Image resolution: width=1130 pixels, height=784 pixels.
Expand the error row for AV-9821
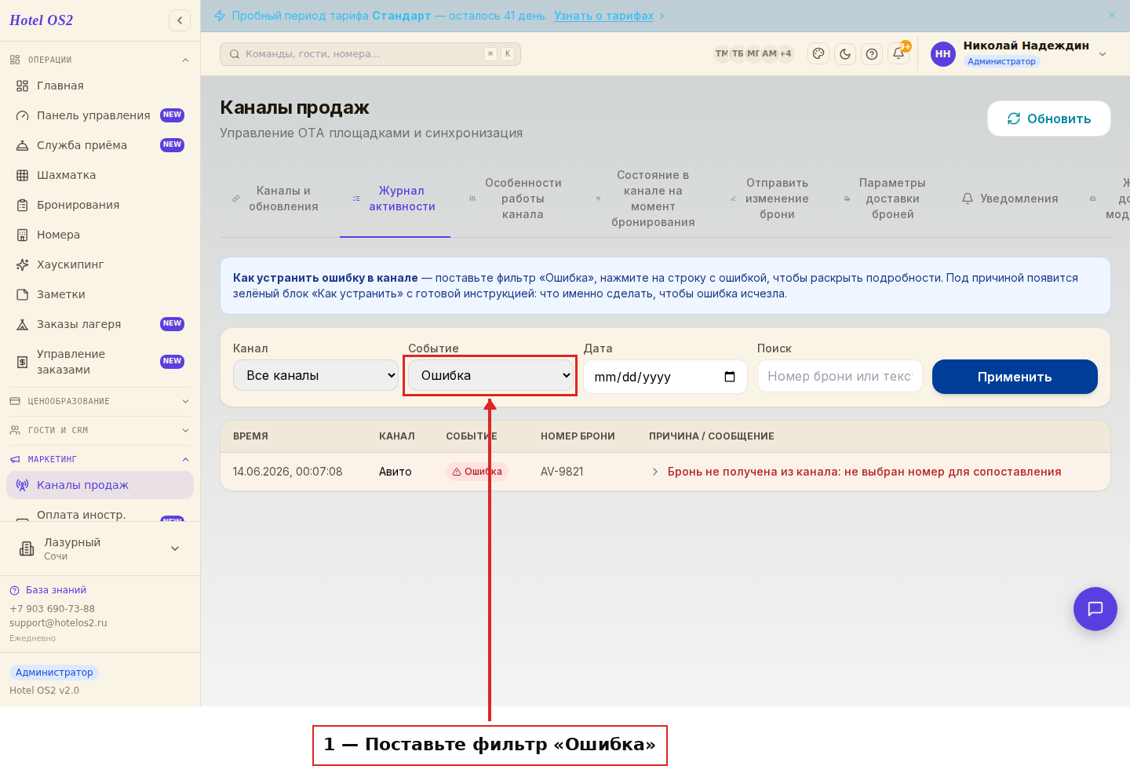click(x=665, y=472)
